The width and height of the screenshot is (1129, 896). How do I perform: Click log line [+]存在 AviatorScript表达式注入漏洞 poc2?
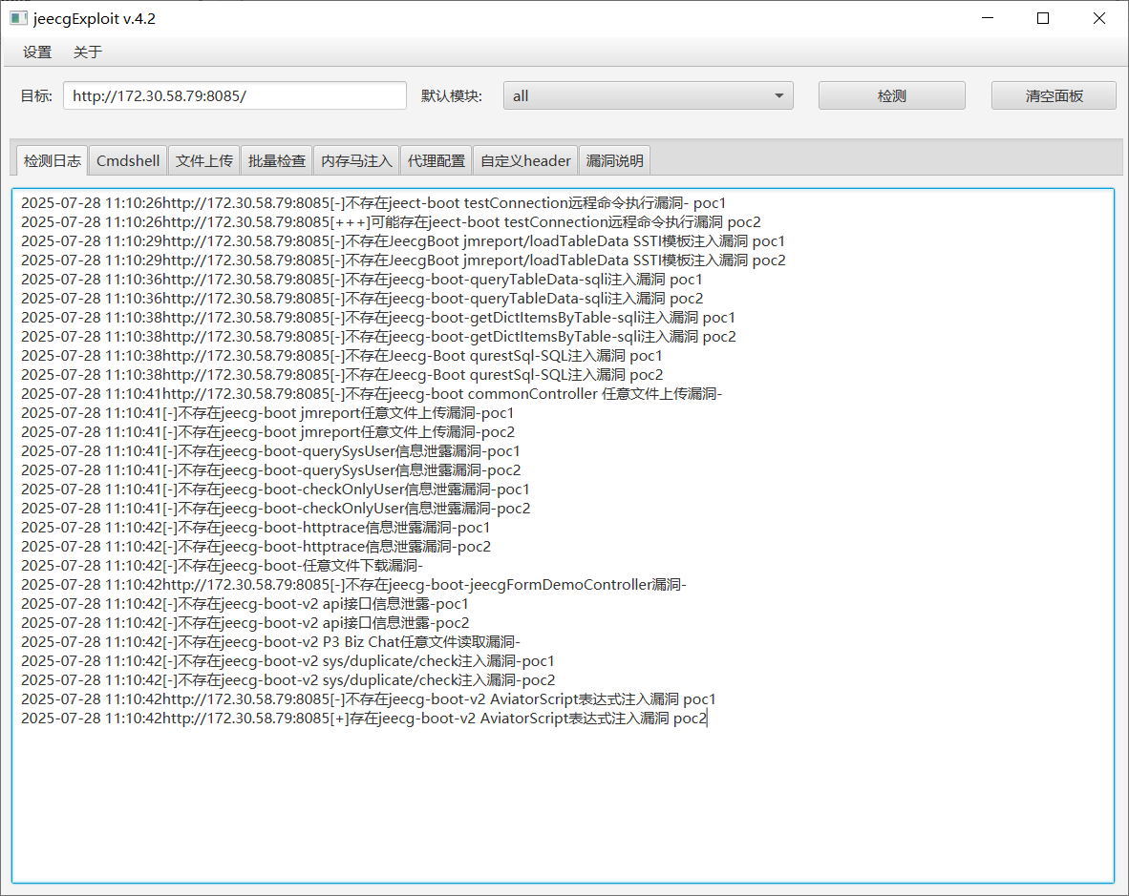(364, 718)
